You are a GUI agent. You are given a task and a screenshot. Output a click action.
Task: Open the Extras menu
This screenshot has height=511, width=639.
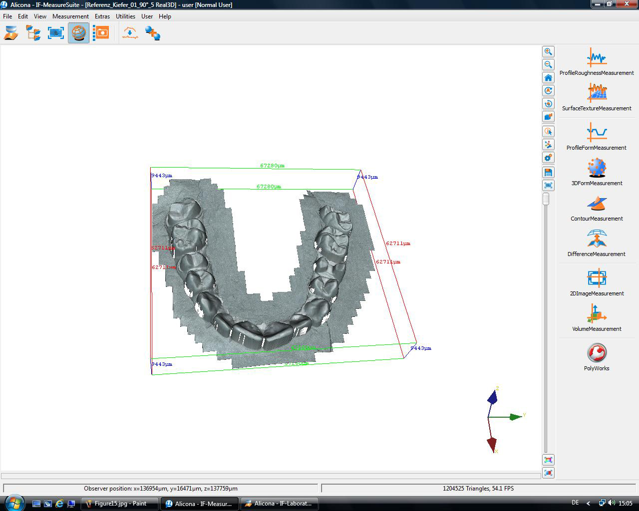(x=102, y=16)
